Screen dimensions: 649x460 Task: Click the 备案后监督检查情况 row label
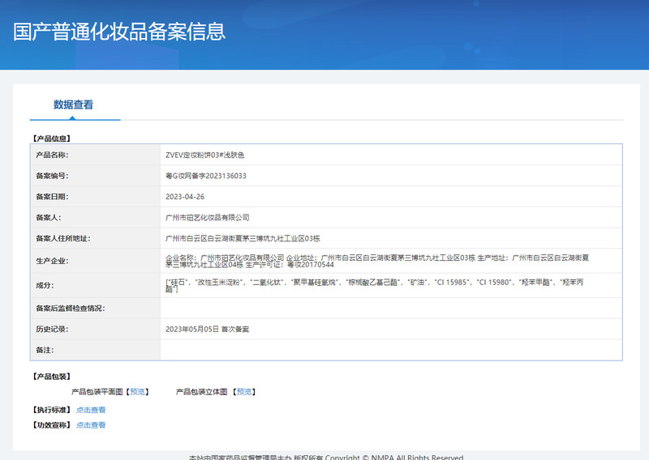coord(71,309)
